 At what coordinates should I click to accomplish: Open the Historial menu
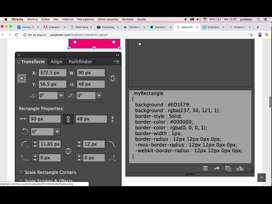(68, 19)
